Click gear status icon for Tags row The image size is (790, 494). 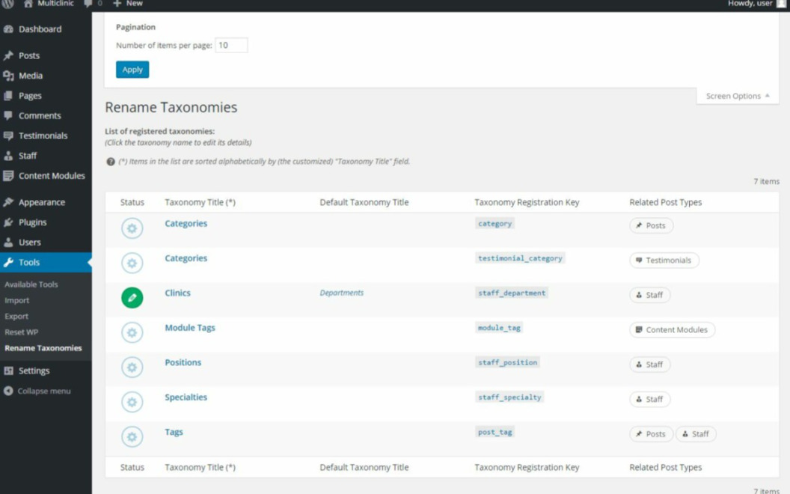(132, 437)
